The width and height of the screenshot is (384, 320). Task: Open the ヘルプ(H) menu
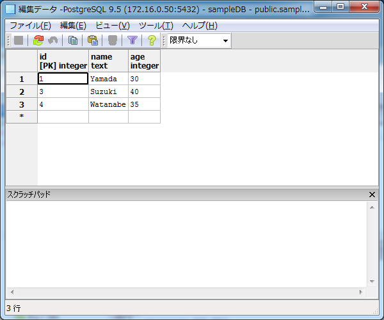click(200, 26)
